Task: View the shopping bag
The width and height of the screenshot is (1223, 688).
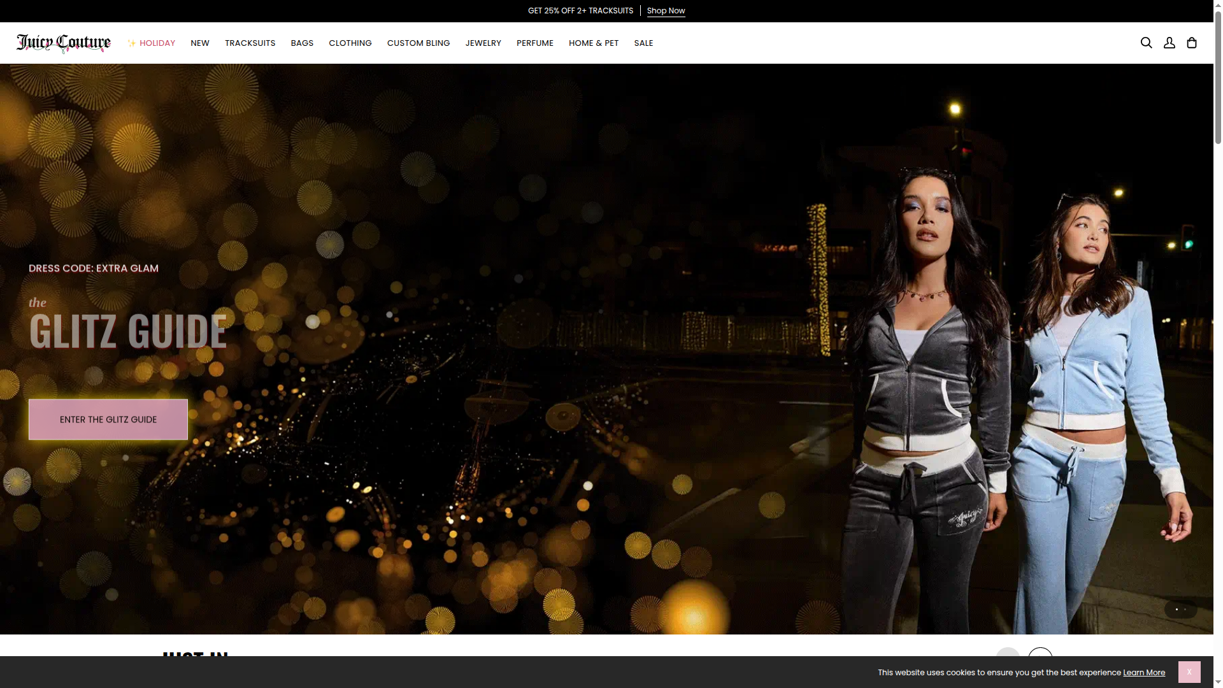Action: point(1191,43)
